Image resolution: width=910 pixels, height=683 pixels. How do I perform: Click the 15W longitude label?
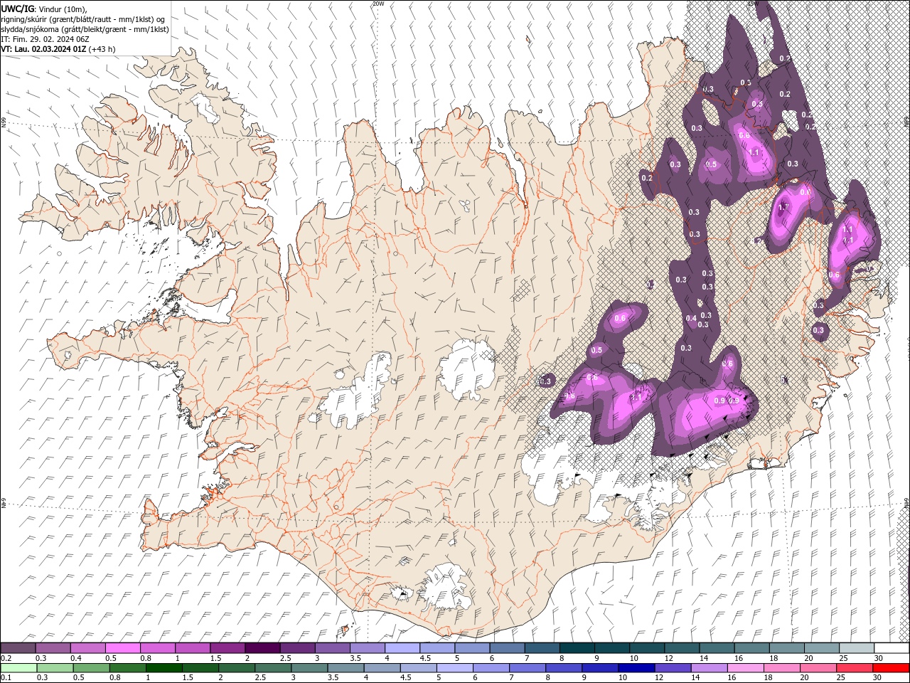[x=754, y=3]
